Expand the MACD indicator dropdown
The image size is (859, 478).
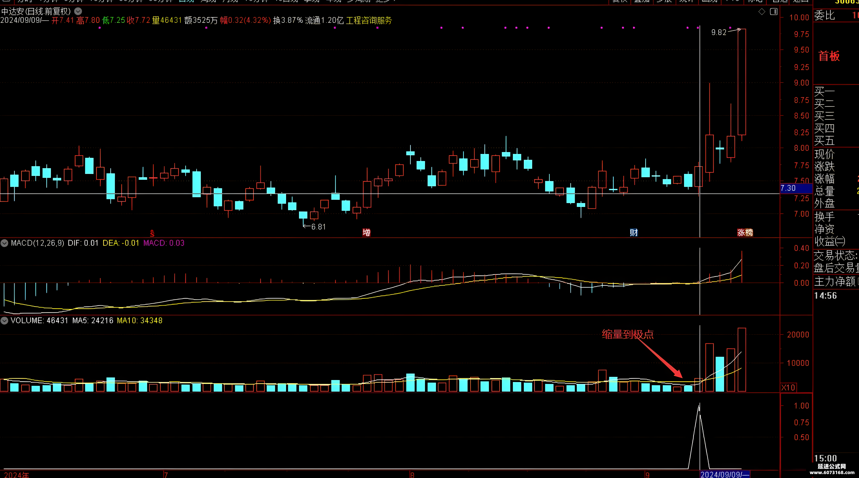pos(4,243)
